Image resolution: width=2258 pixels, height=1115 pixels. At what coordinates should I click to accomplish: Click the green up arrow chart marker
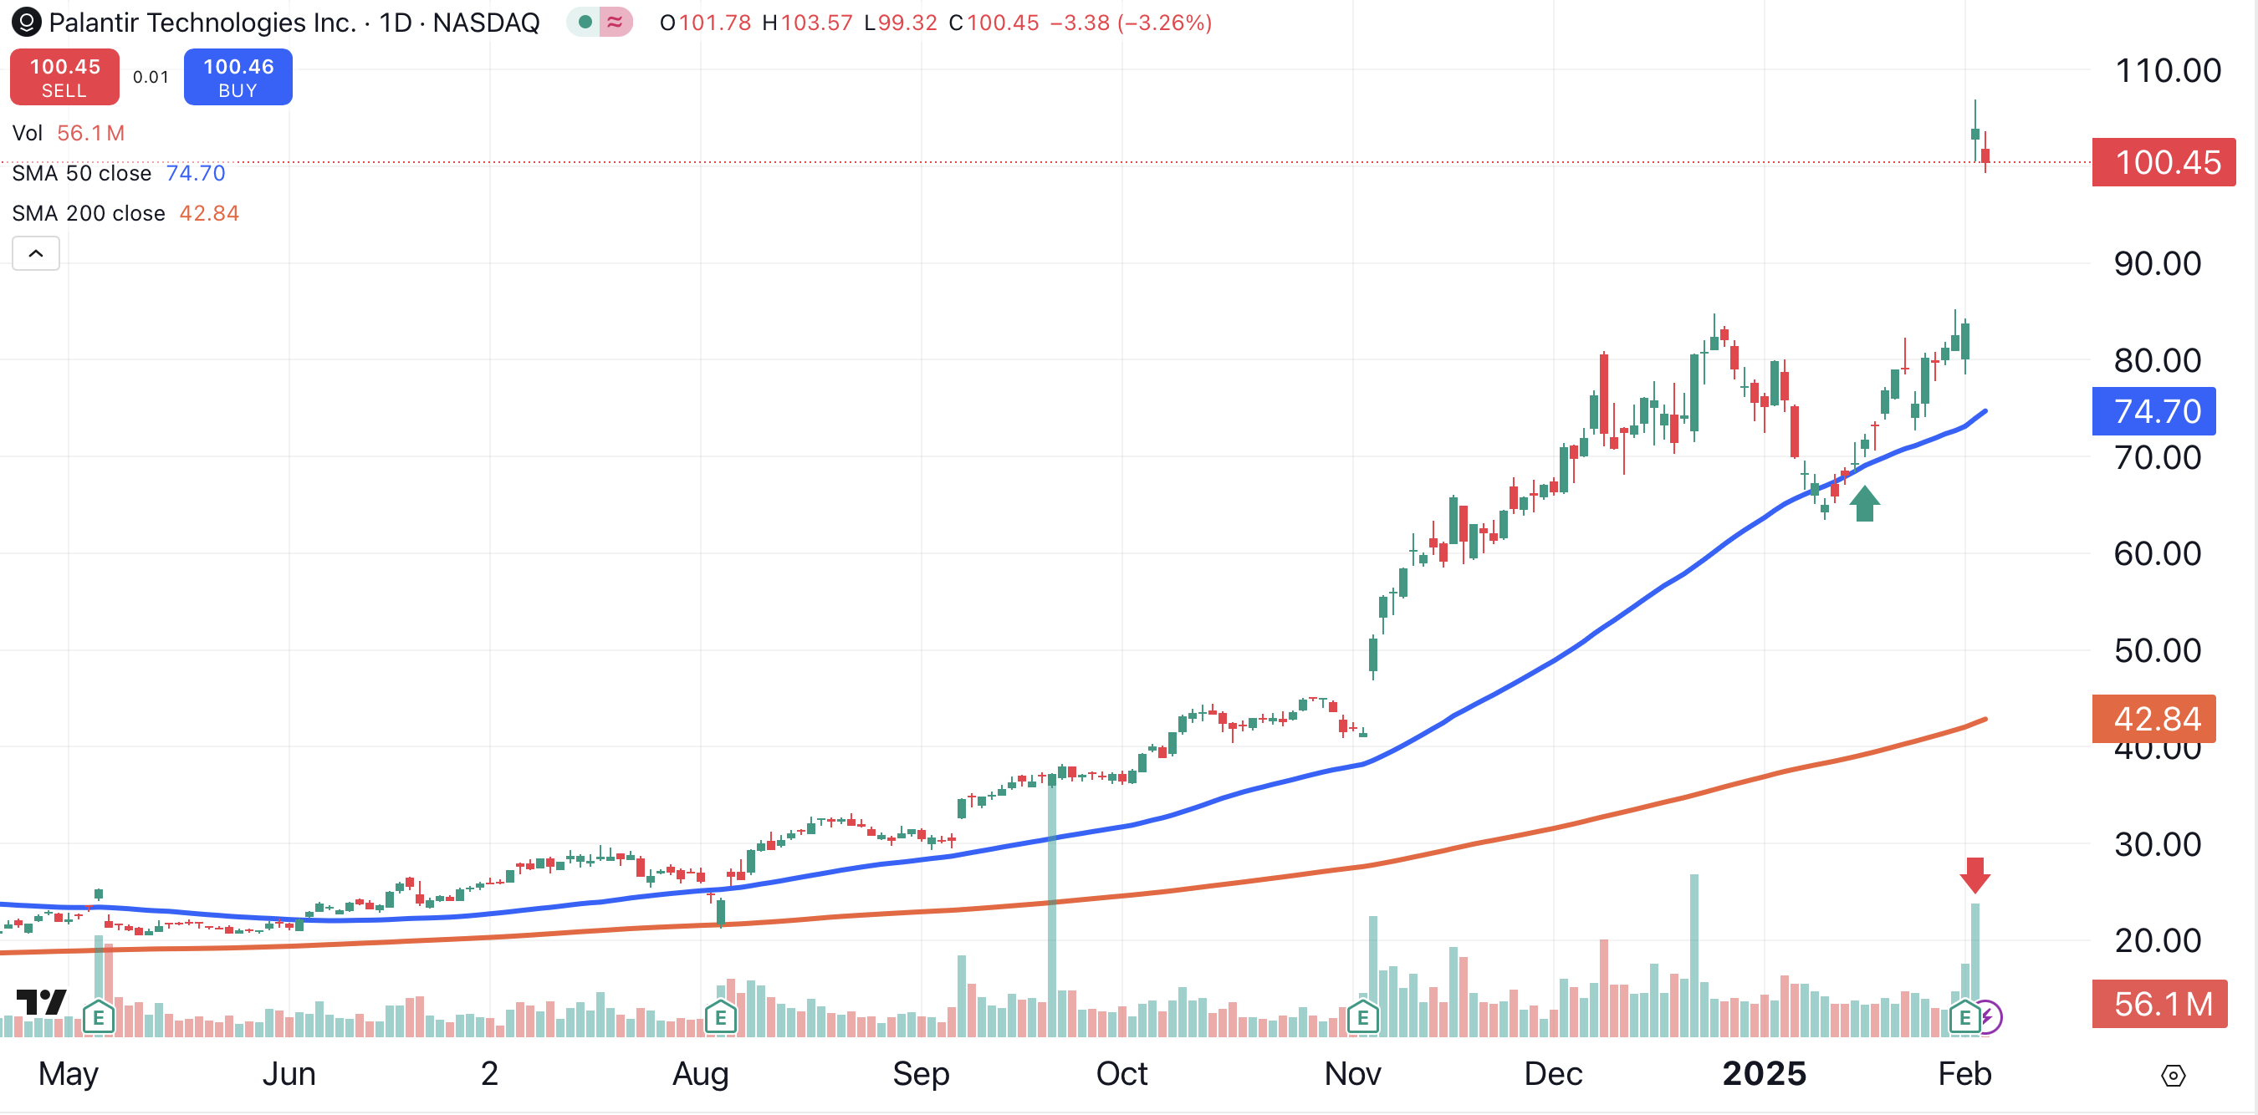[1864, 504]
